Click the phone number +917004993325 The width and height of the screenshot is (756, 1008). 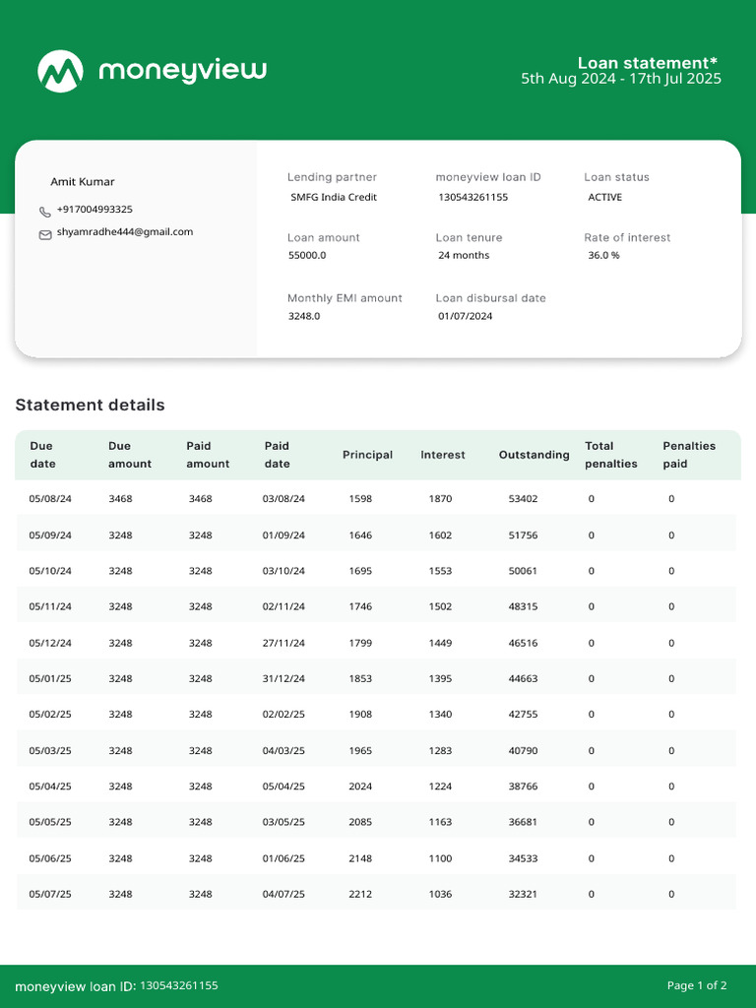click(94, 210)
